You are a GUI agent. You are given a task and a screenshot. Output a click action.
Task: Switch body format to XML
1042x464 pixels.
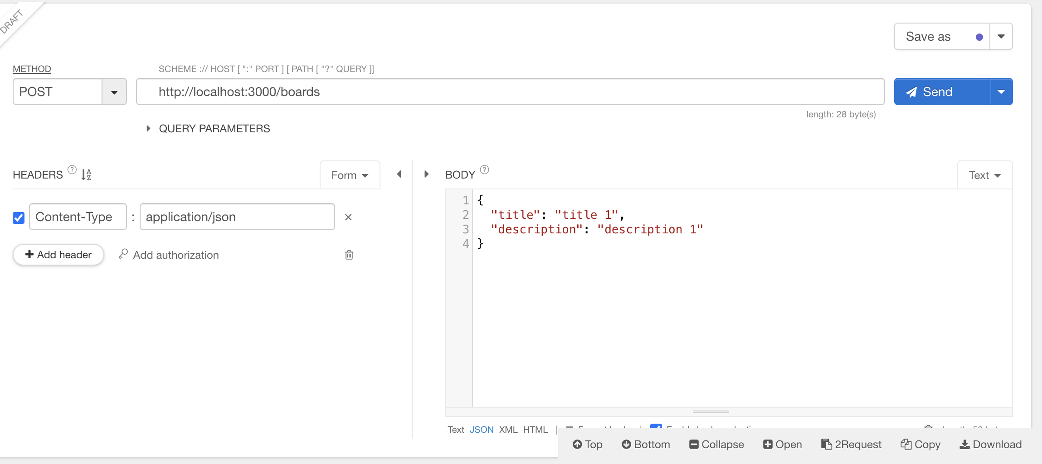508,430
